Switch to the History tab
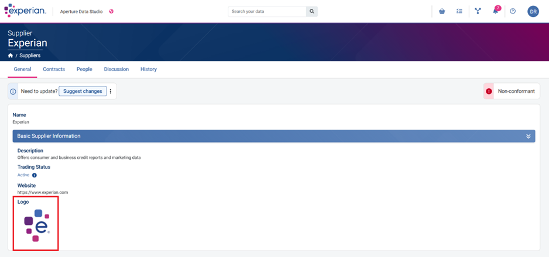 [149, 69]
